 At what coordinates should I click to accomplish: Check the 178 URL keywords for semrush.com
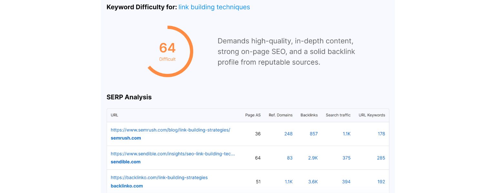tap(381, 134)
